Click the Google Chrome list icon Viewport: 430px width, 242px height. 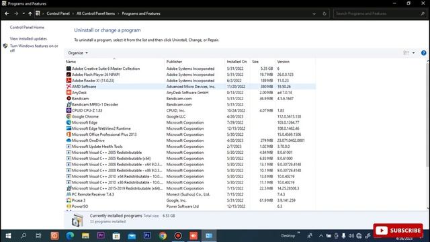(x=69, y=116)
